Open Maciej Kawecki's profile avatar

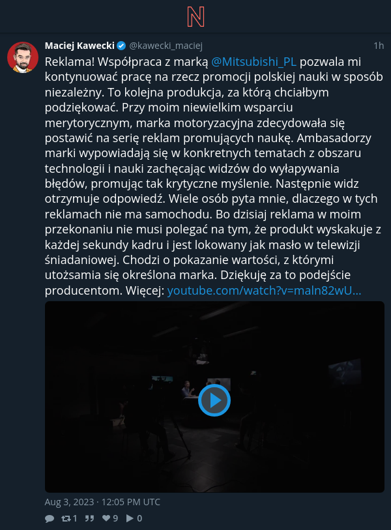23,57
